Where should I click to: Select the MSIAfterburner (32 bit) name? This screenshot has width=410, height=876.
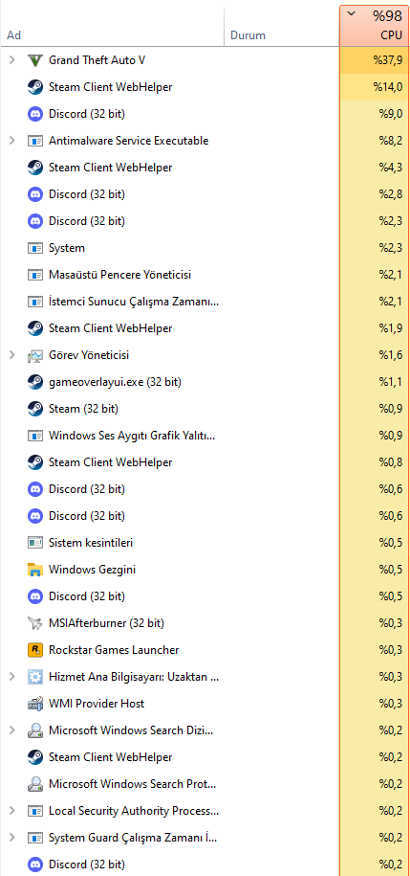(106, 623)
